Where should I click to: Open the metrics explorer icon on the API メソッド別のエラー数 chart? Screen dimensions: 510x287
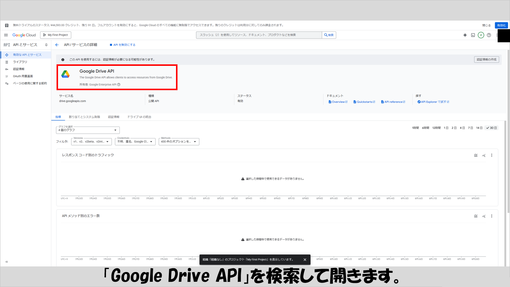[x=484, y=216]
